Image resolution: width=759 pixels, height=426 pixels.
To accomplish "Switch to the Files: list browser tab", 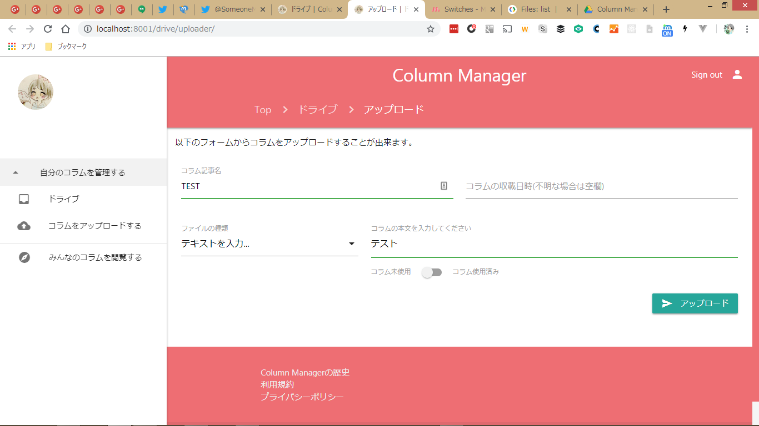I will [535, 9].
